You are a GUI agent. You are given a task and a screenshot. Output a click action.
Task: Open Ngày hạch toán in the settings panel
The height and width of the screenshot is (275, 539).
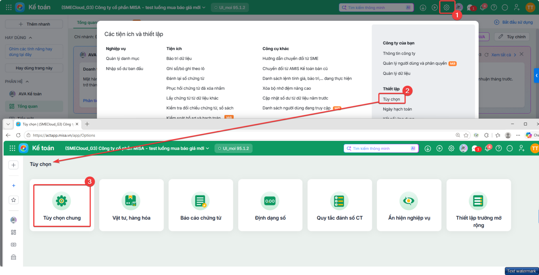398,109
